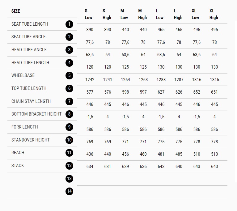The width and height of the screenshot is (237, 211).
Task: Click the unlabeled number 14 badge
Action: (70, 191)
